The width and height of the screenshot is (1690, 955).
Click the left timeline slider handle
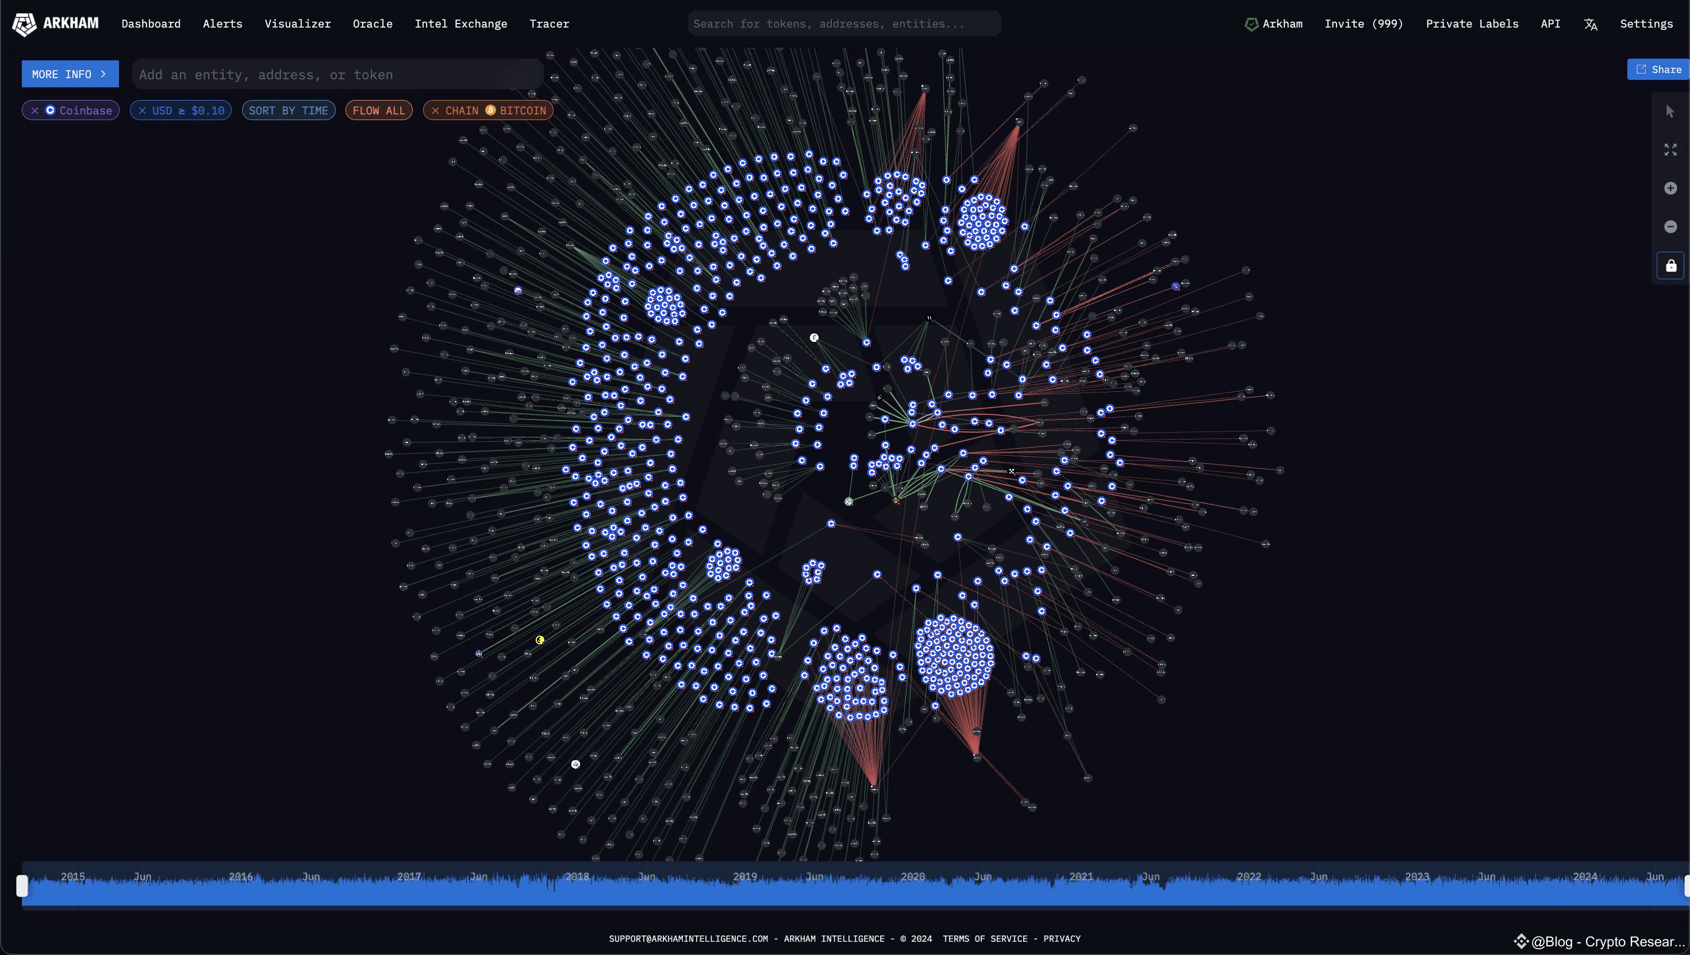22,886
